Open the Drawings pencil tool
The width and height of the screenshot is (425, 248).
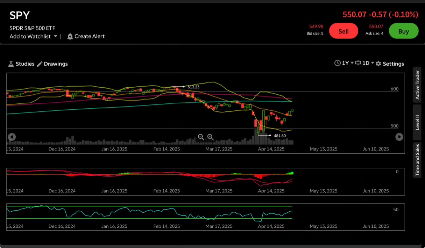[40, 64]
